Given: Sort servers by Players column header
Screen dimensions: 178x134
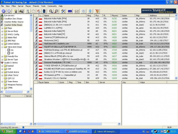Looking at the screenshot, I should (x=116, y=15).
